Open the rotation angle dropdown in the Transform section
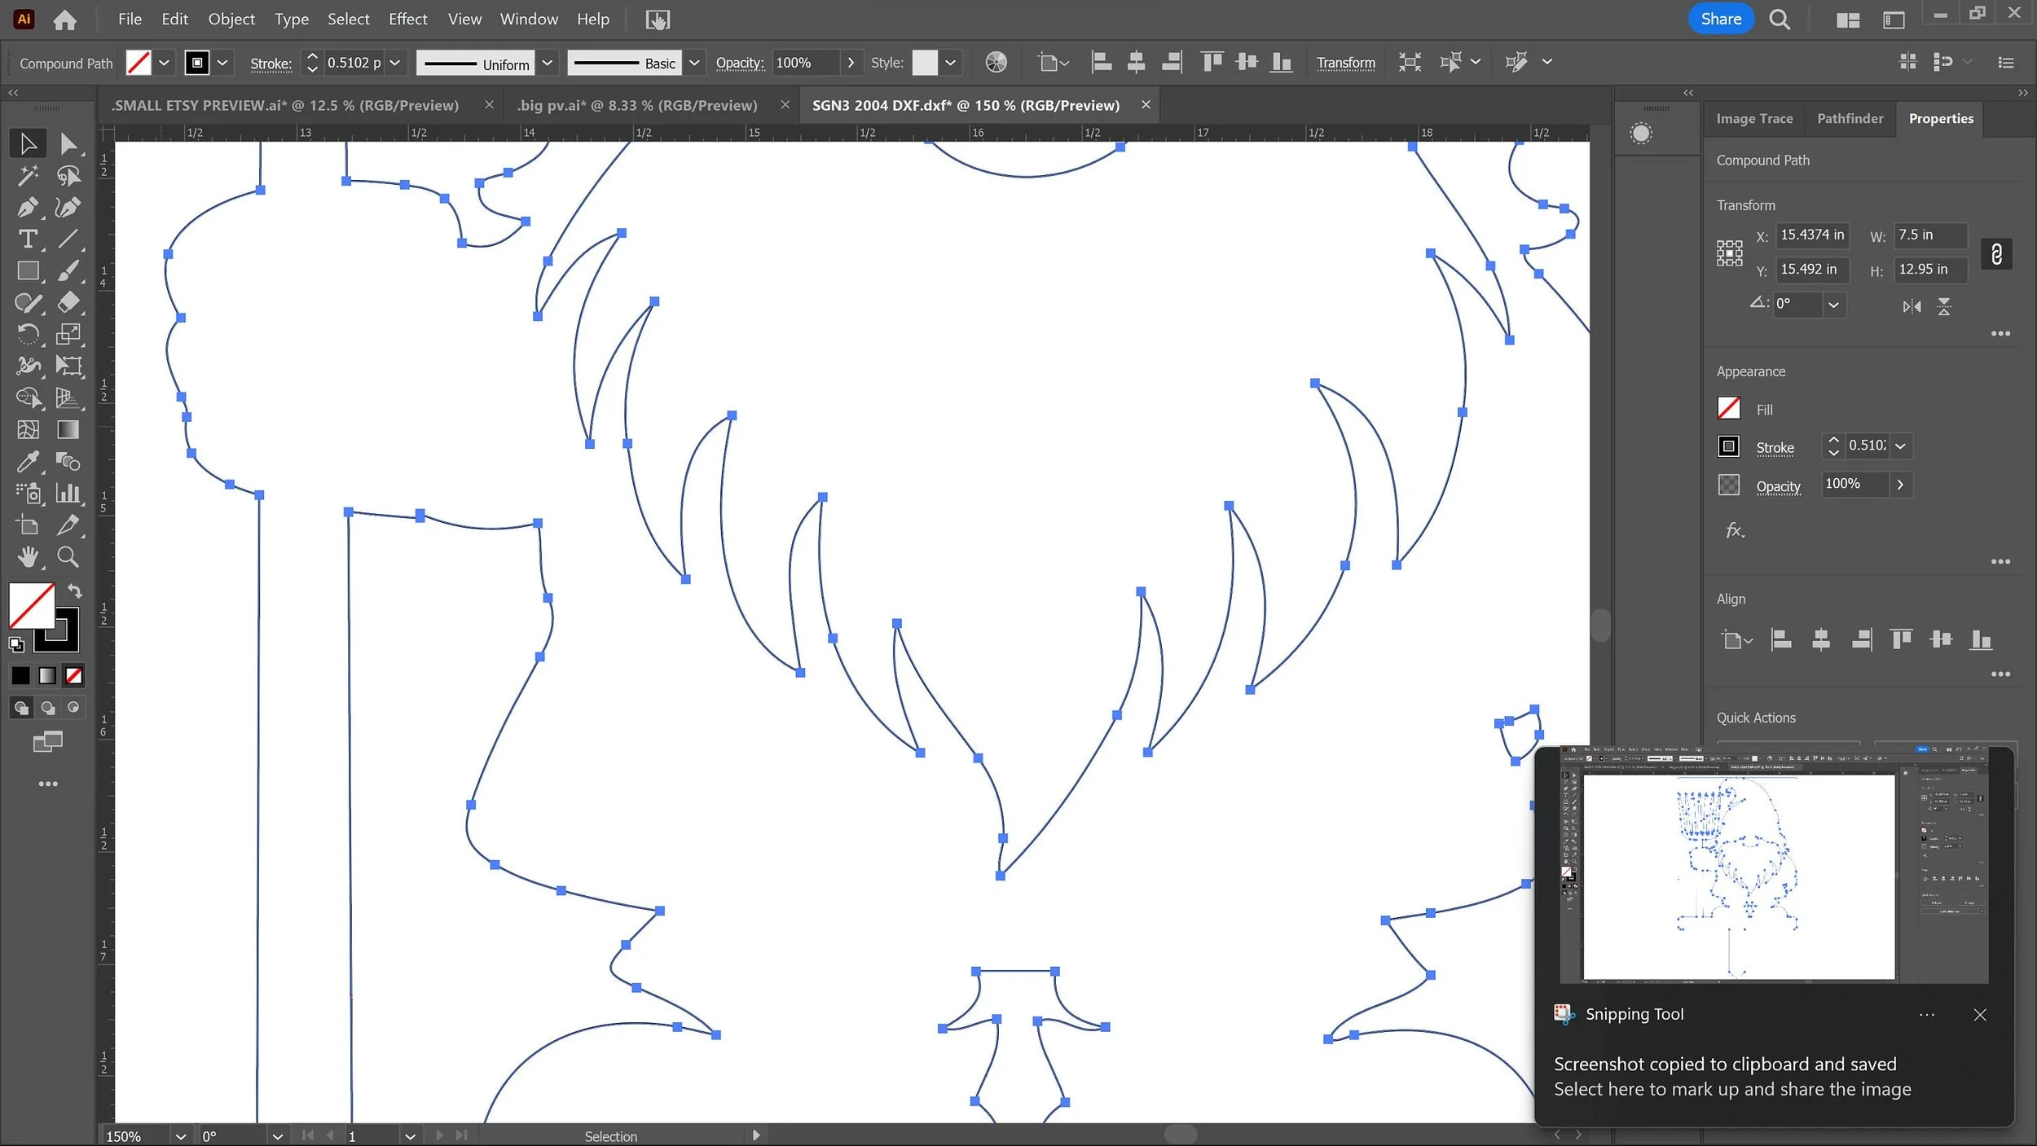Screen dimensions: 2037x1146 pos(1832,305)
